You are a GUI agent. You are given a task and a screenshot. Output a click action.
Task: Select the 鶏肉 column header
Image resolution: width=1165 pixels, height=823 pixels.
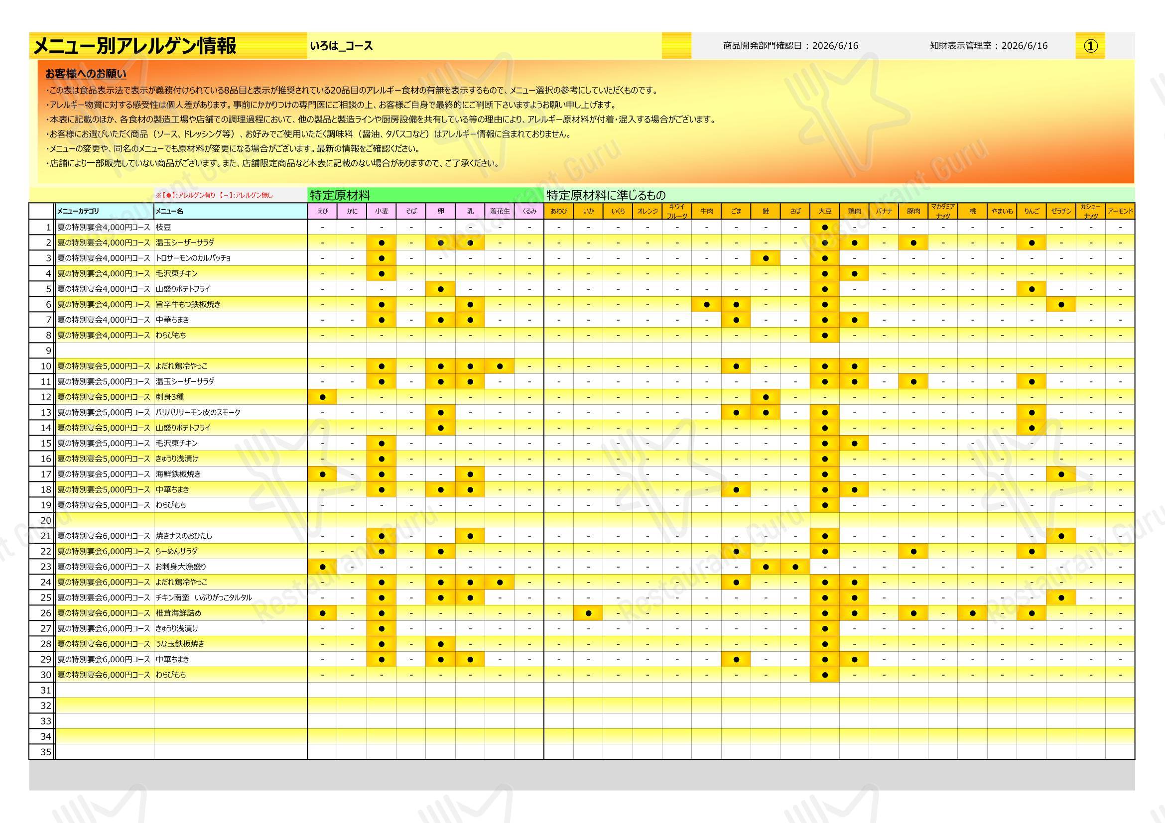click(x=855, y=211)
